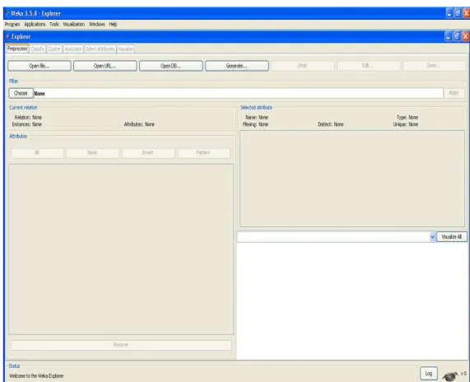
Task: Close the inner Explorer window
Action: coord(466,36)
